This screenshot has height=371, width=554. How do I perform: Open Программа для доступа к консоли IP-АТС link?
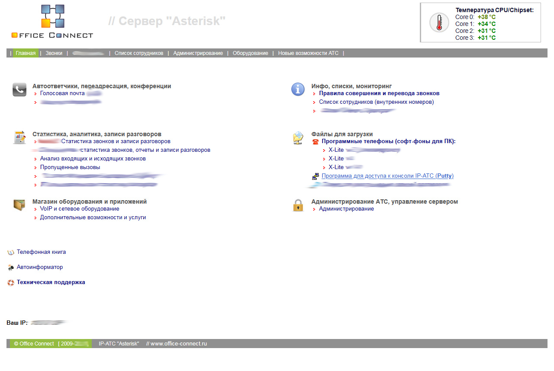387,176
